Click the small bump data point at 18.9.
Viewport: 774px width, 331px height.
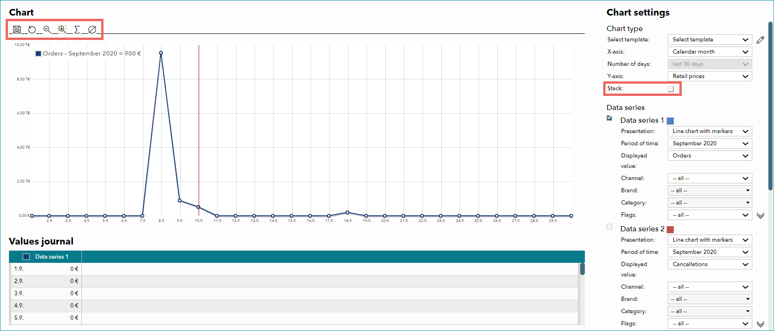coord(347,213)
